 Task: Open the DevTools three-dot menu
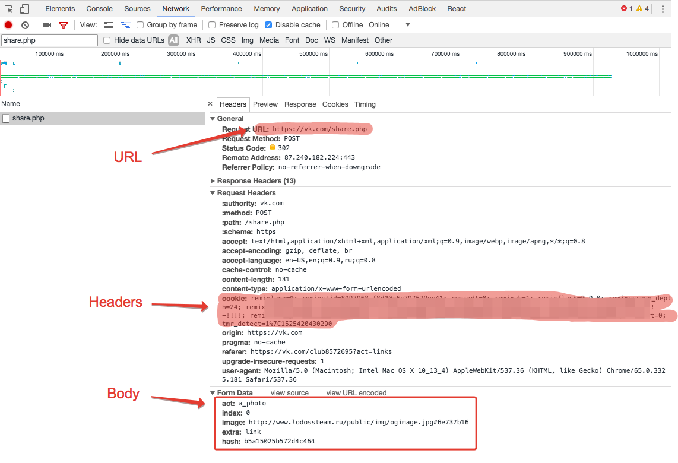663,9
